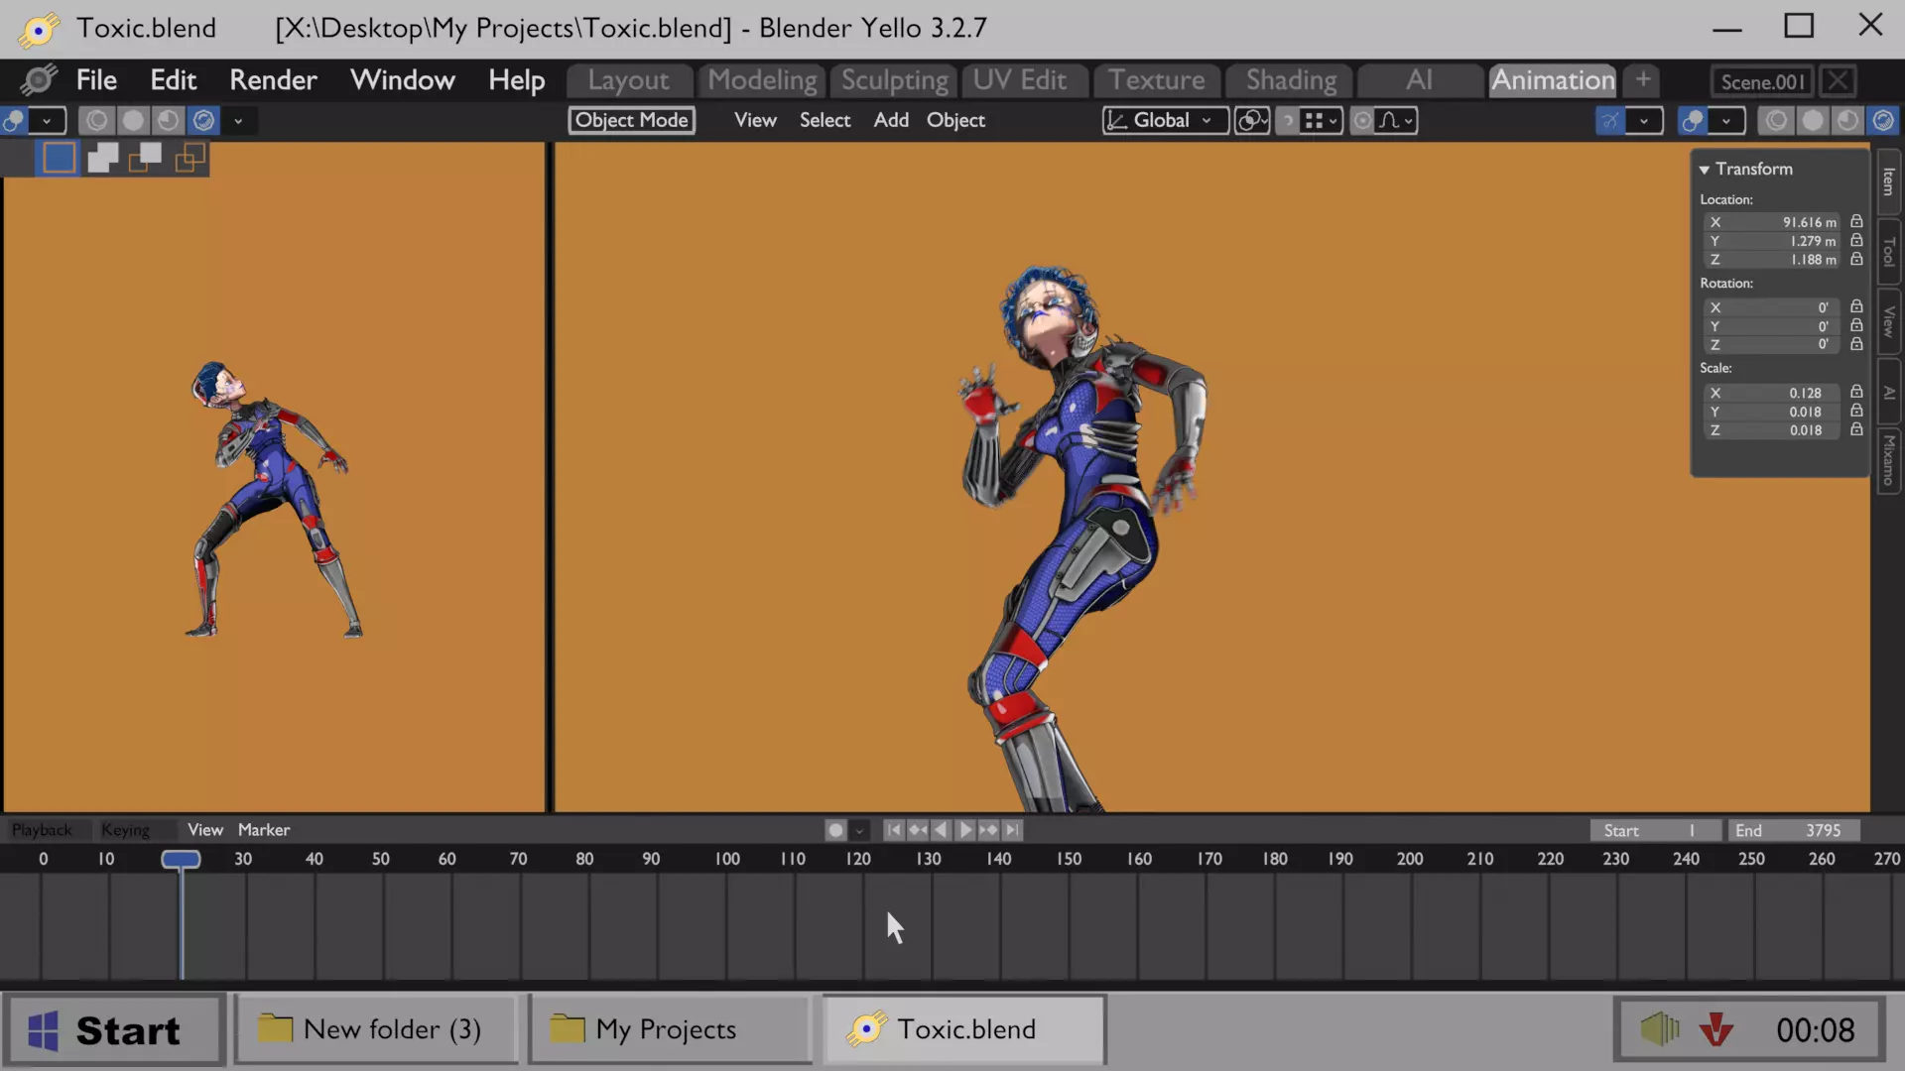The height and width of the screenshot is (1071, 1905).
Task: Open proportional falloff curve dropdown
Action: (x=1396, y=120)
